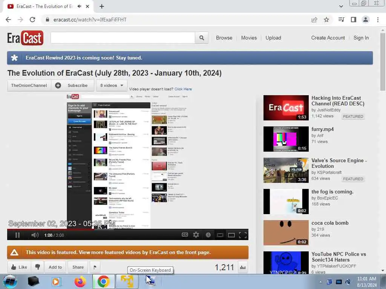The height and width of the screenshot is (289, 386).
Task: Like this video
Action: 19,267
